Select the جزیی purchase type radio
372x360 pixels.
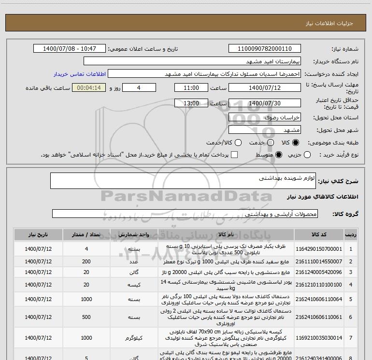point(307,155)
